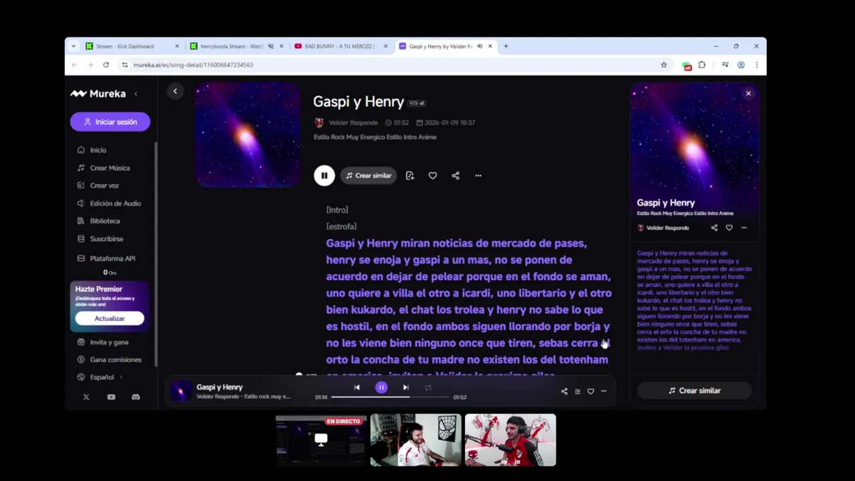Like the song in right panel
855x481 pixels.
click(729, 228)
